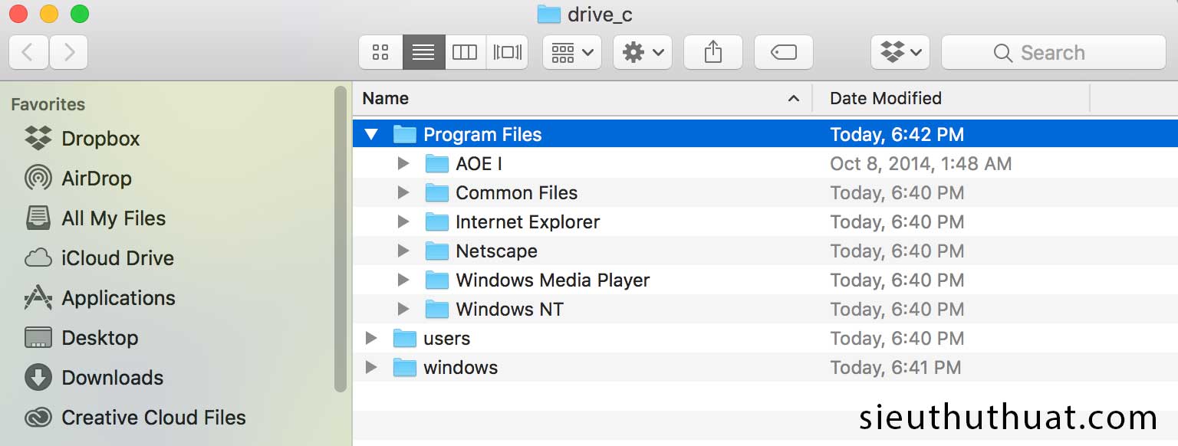This screenshot has width=1178, height=446.
Task: Switch to icon view
Action: [x=380, y=52]
